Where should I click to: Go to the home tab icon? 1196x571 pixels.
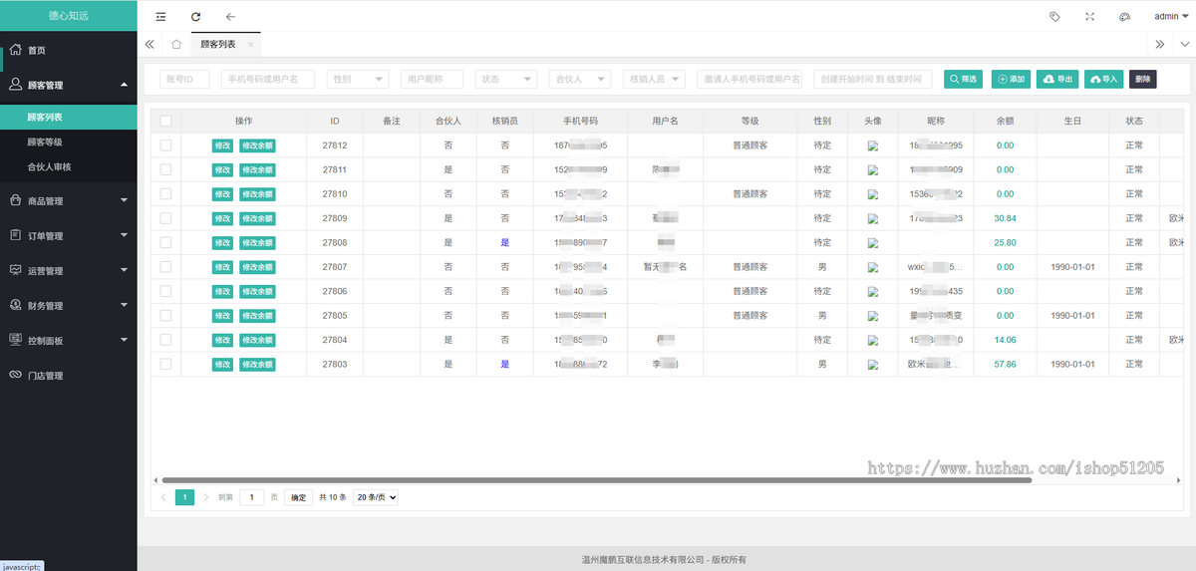176,44
